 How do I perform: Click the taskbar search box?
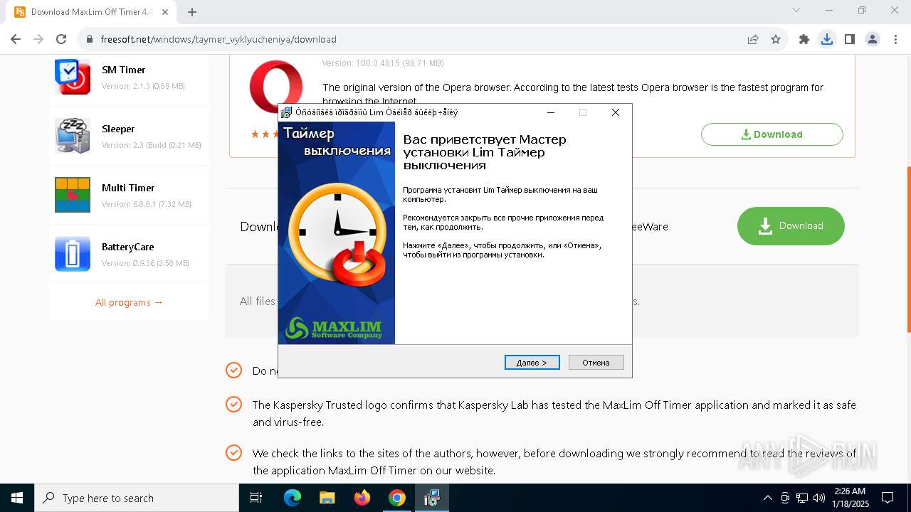pos(137,498)
